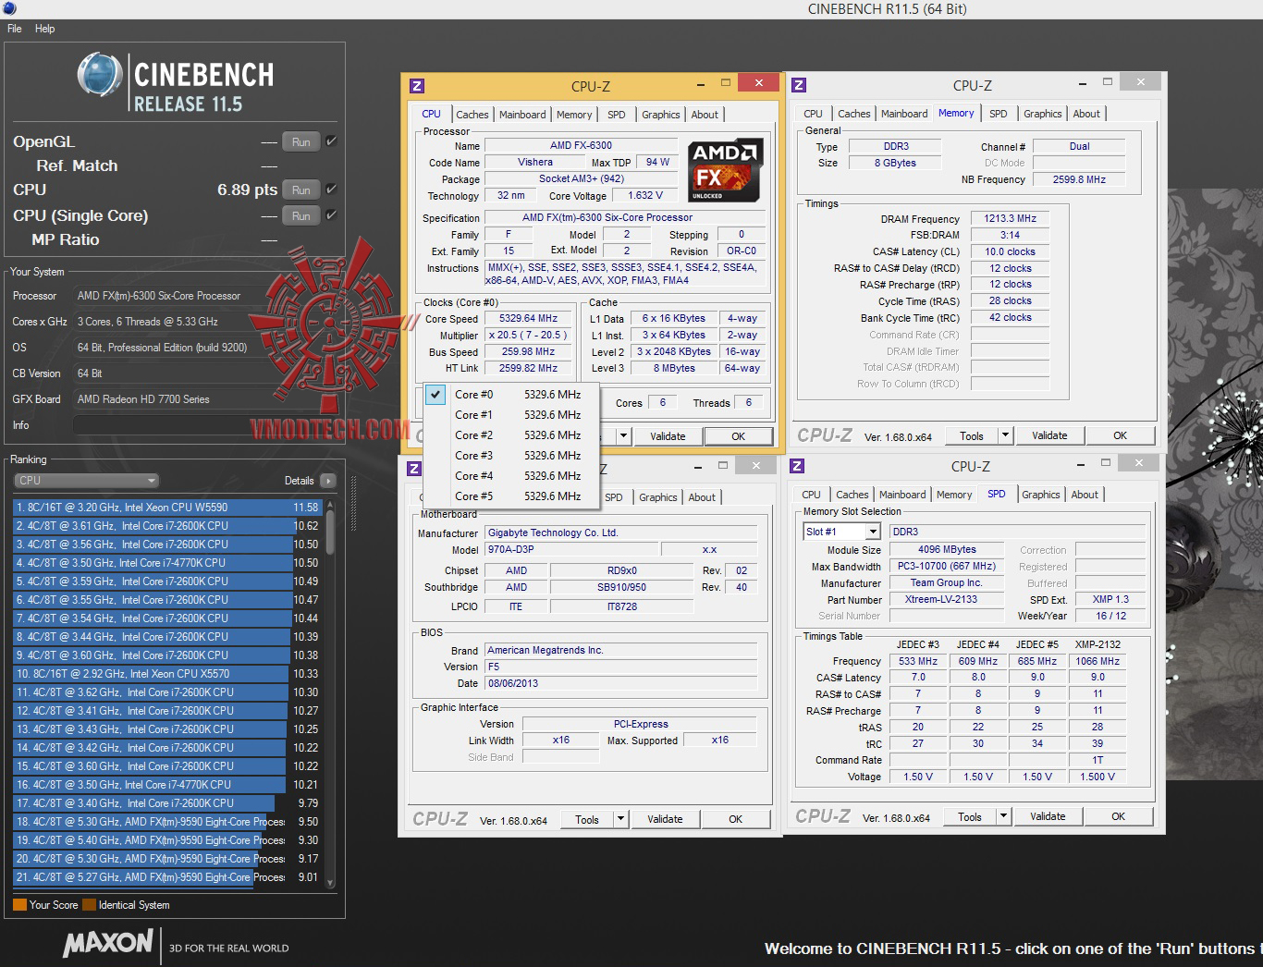1263x967 pixels.
Task: Open the SPD tab in the Memory tab window
Action: tap(999, 114)
